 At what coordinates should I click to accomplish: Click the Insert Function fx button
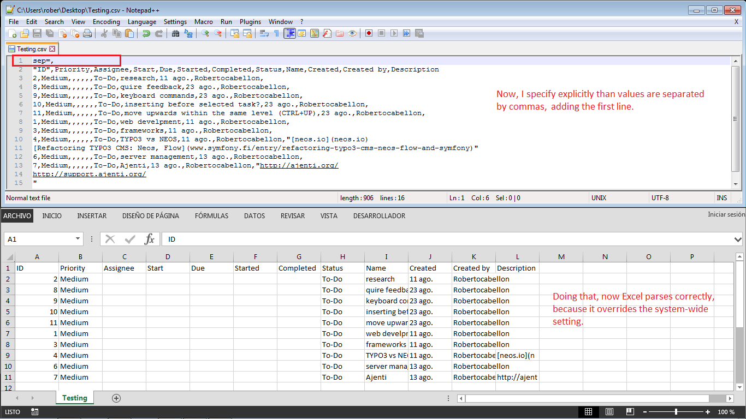click(x=149, y=239)
